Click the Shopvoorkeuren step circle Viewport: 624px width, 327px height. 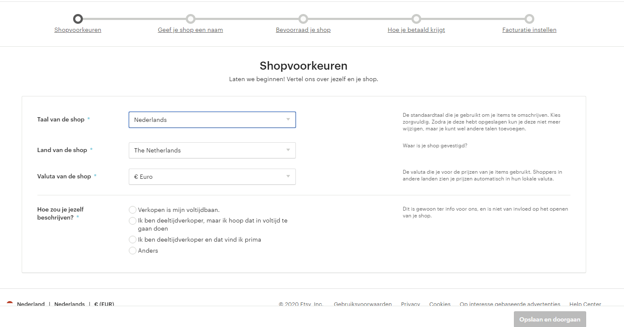[x=78, y=19]
